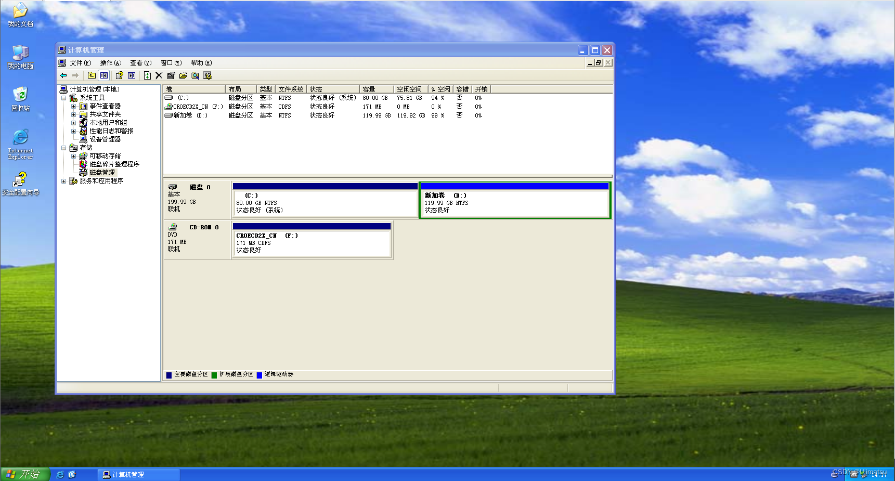Expand the 事件查看器 node
Viewport: 895px width, 481px height.
(x=73, y=106)
